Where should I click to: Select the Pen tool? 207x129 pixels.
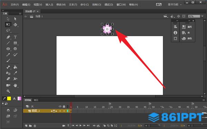pos(8,37)
